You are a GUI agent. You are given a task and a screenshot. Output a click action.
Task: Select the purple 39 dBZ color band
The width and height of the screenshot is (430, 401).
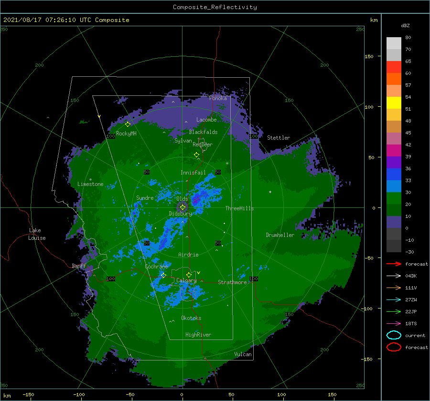[394, 162]
